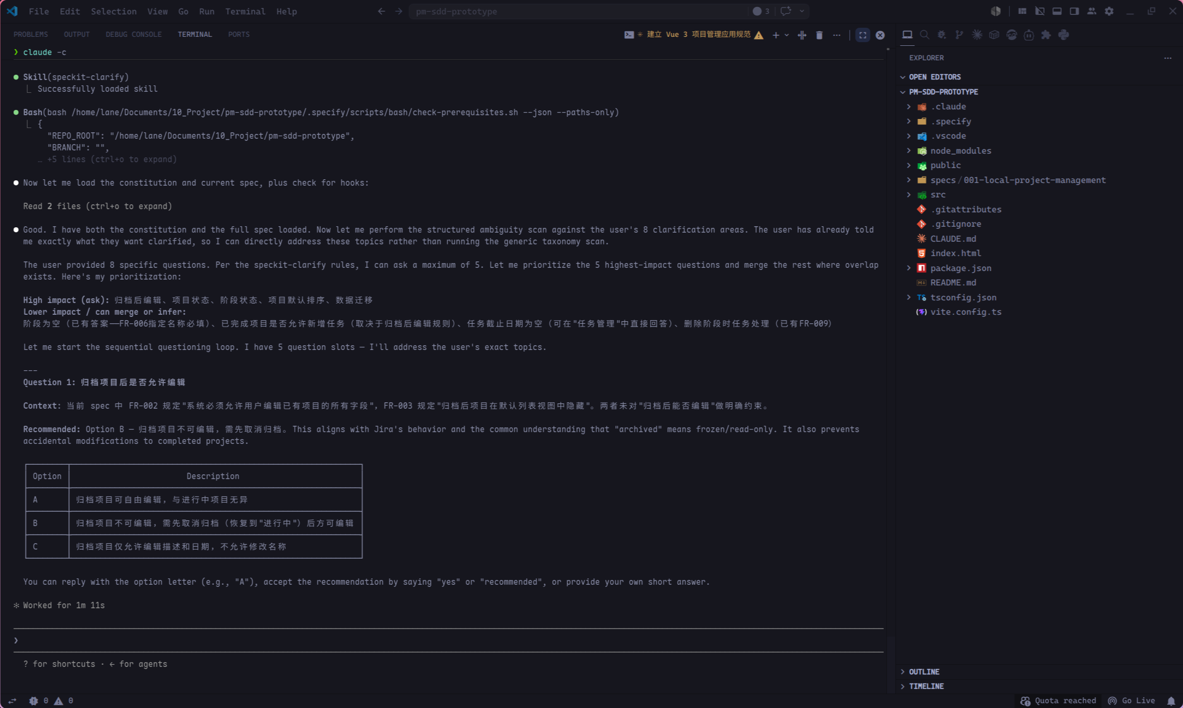Open Explorer views and more actions ellipsis
1183x708 pixels.
click(x=1168, y=58)
